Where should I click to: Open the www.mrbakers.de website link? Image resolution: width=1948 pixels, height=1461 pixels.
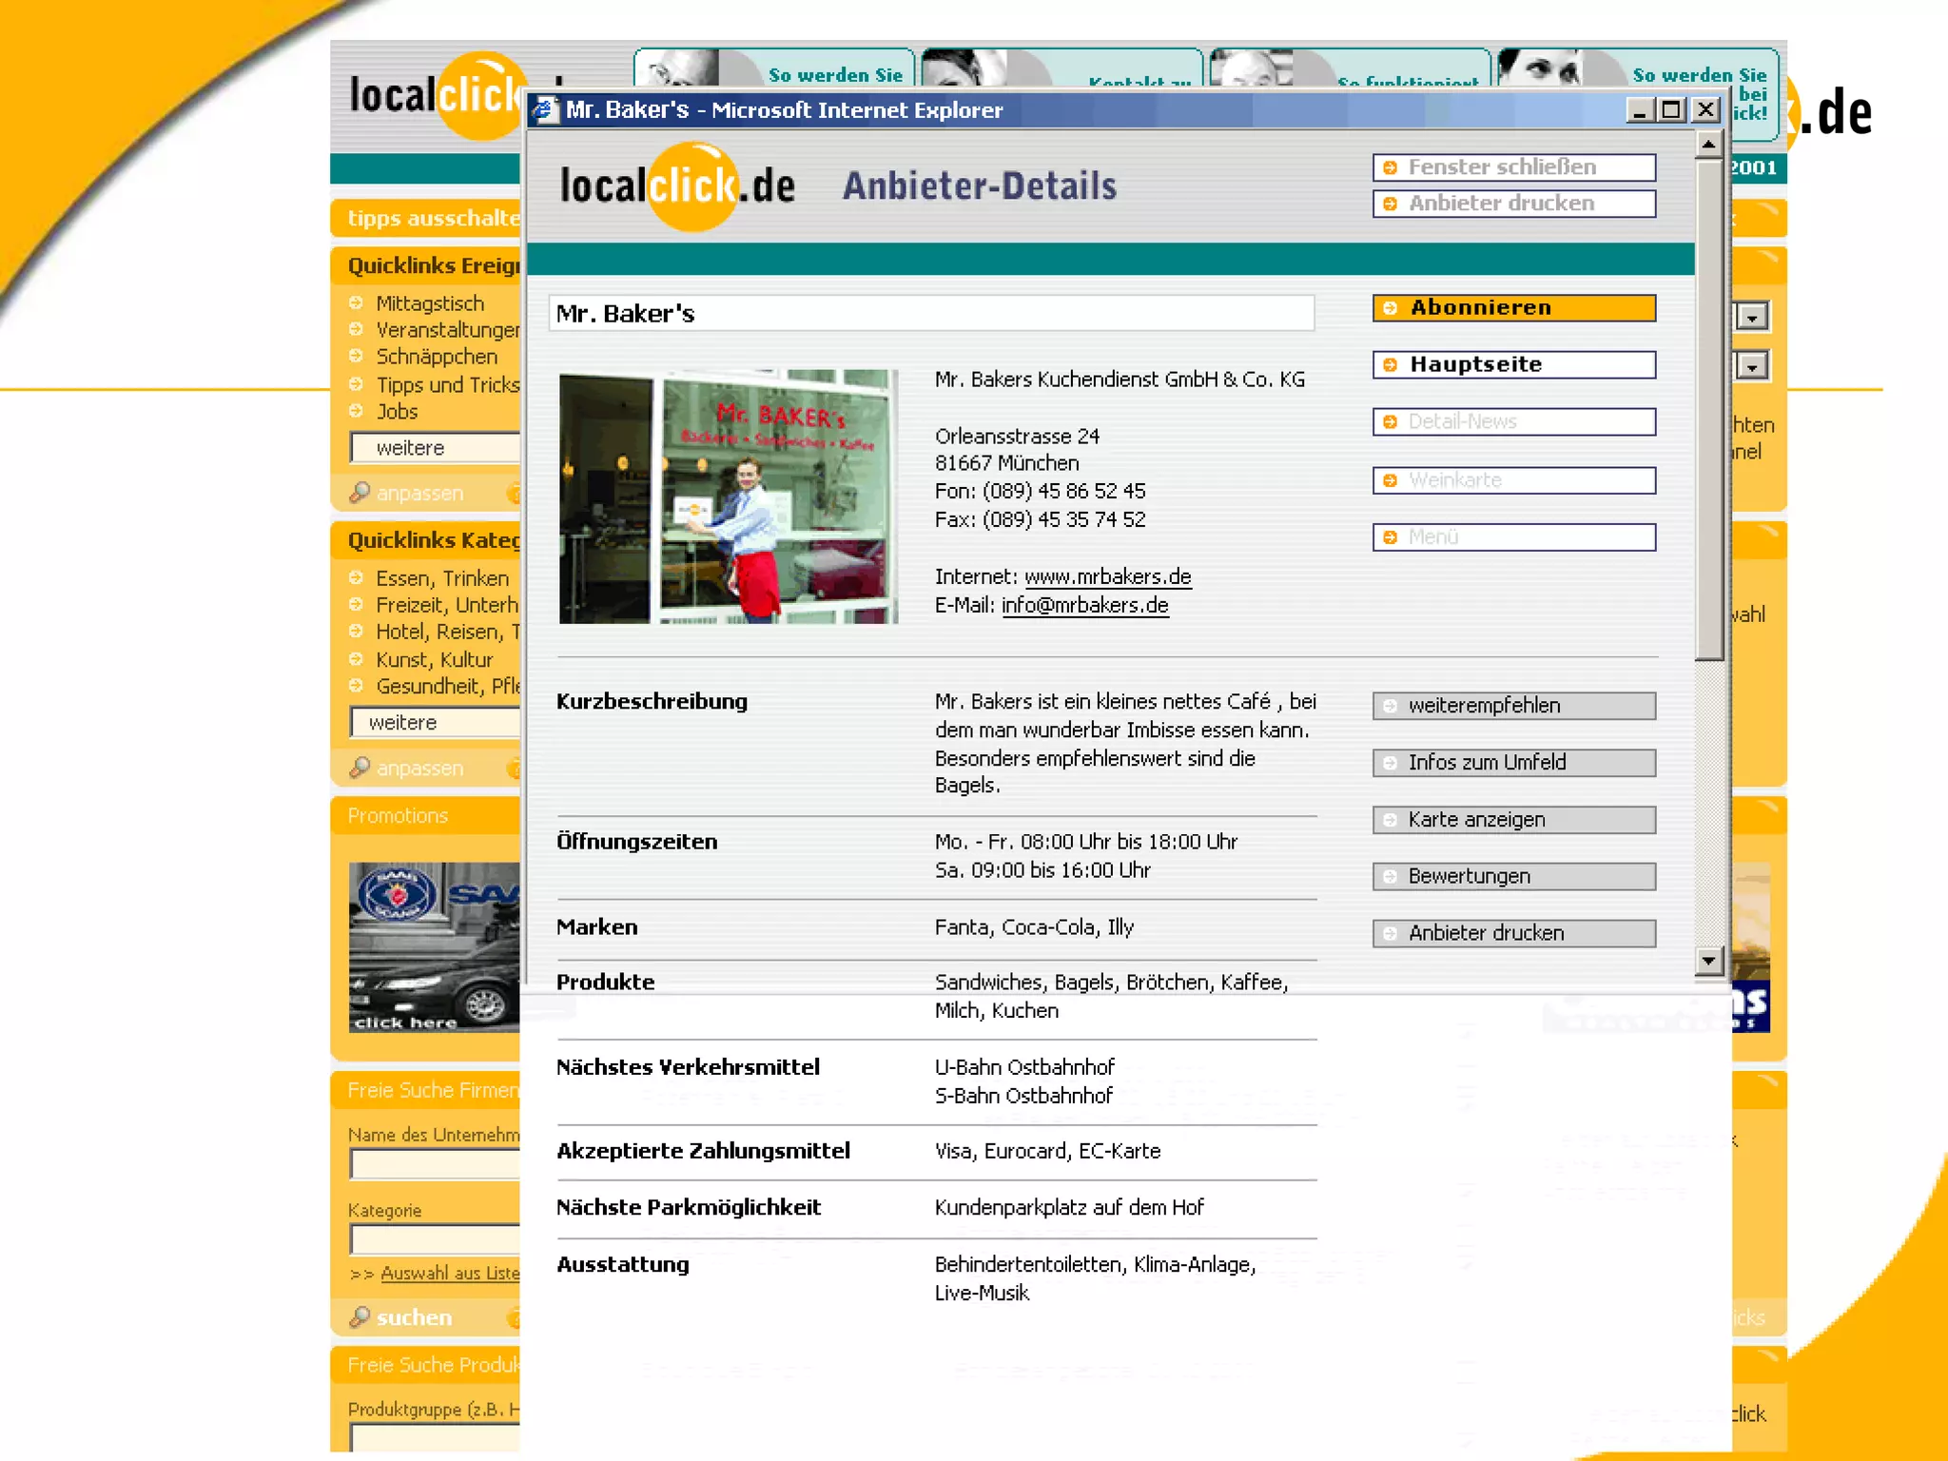click(1107, 577)
